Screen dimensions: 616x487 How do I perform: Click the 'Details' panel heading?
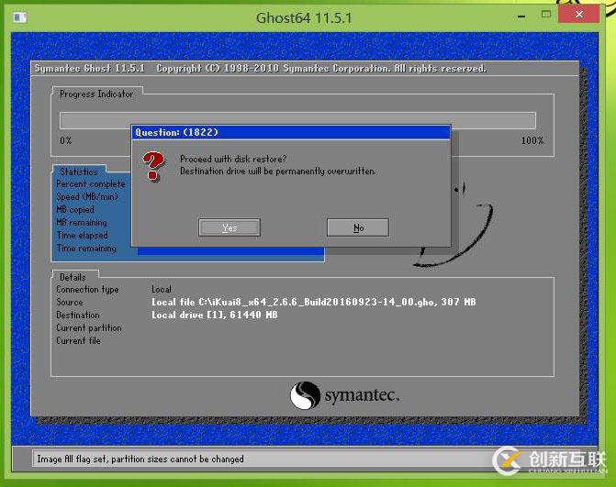[x=73, y=277]
